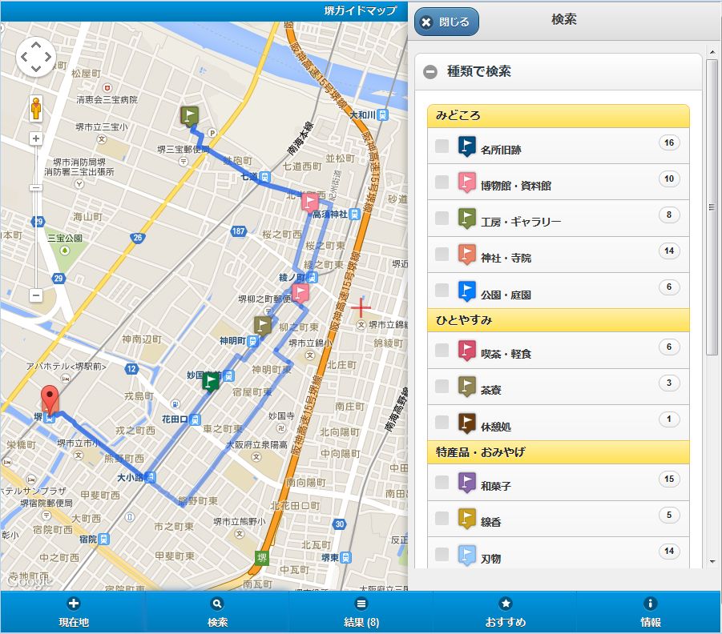Zoom in with the plus button
The height and width of the screenshot is (634, 722).
coord(36,138)
